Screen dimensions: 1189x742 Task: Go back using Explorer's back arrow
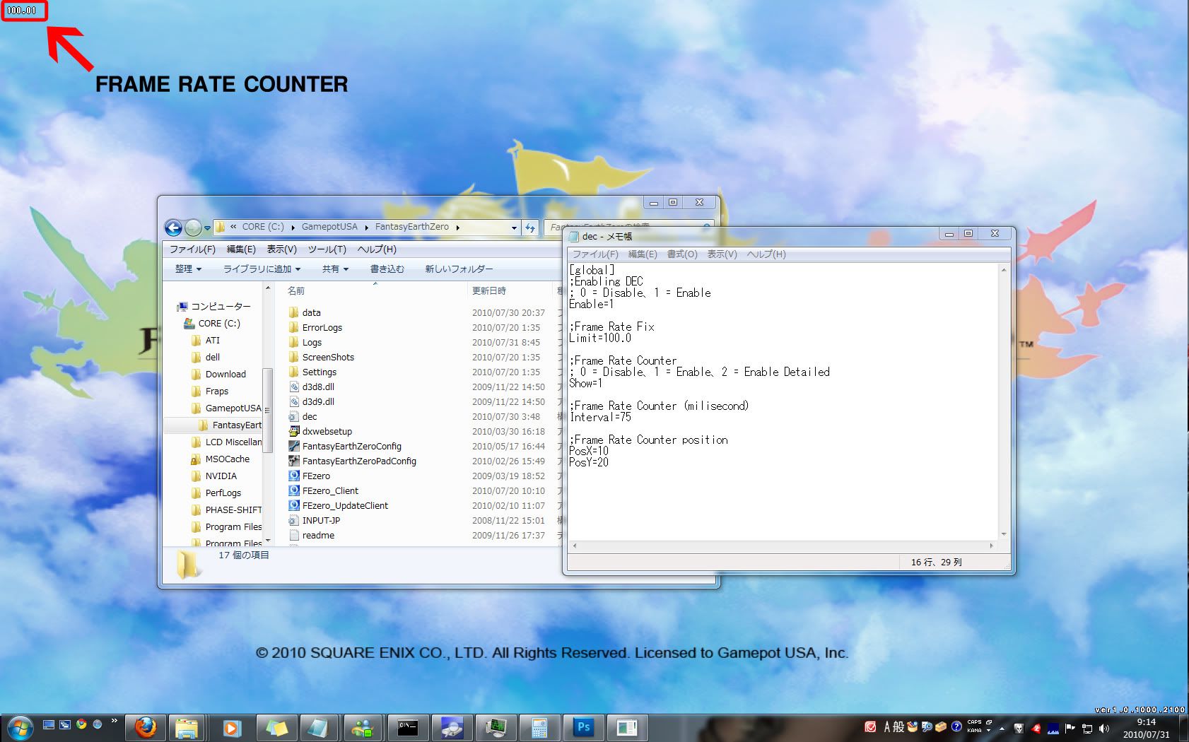click(173, 228)
